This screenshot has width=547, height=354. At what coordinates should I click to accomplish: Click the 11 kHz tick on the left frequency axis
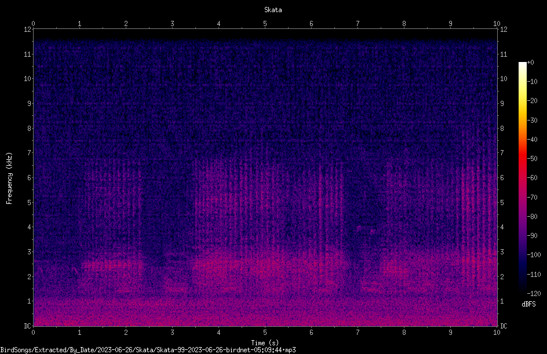pos(27,54)
